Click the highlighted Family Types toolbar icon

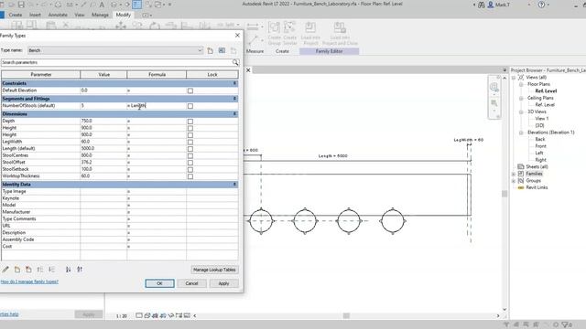pos(136,5)
